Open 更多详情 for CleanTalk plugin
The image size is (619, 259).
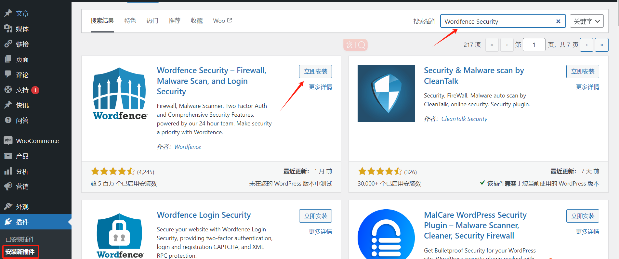pos(587,87)
